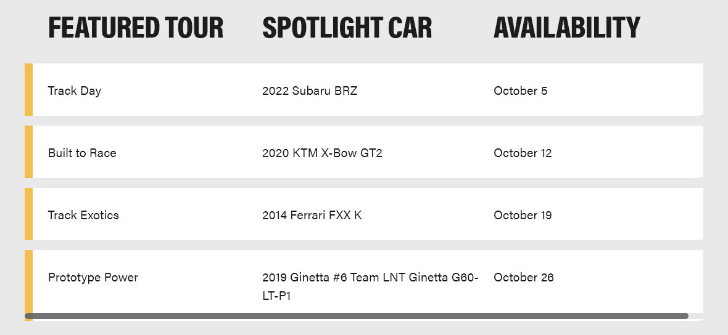Click the yellow accent bar of Track Day row
This screenshot has width=728, height=335.
tap(28, 89)
